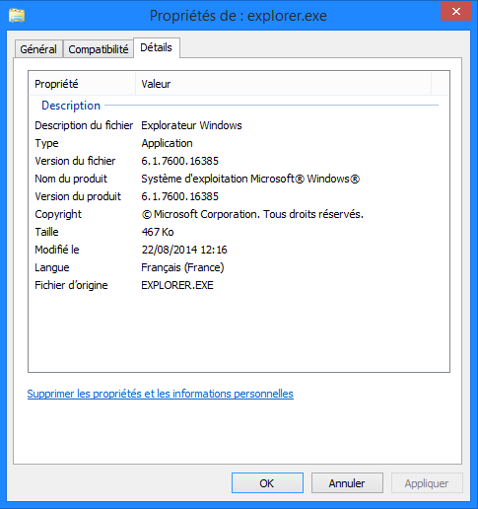478x509 pixels.
Task: Open the Compatibilité tab
Action: (99, 49)
